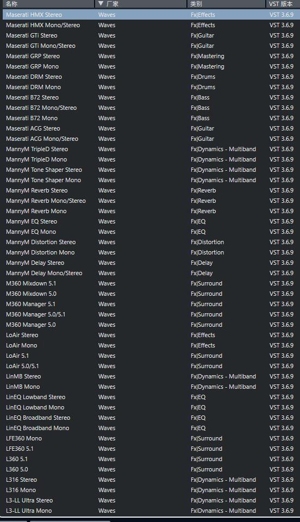300x522 pixels.
Task: Select Maserati GTi Stereo plugin
Action: point(151,35)
